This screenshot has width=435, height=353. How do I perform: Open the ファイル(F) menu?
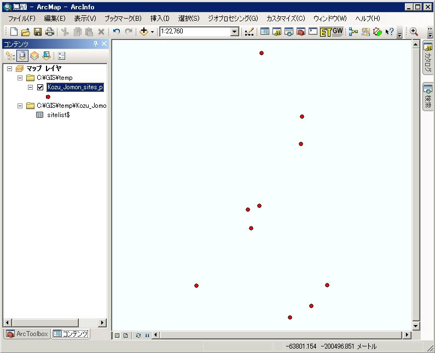coord(22,19)
